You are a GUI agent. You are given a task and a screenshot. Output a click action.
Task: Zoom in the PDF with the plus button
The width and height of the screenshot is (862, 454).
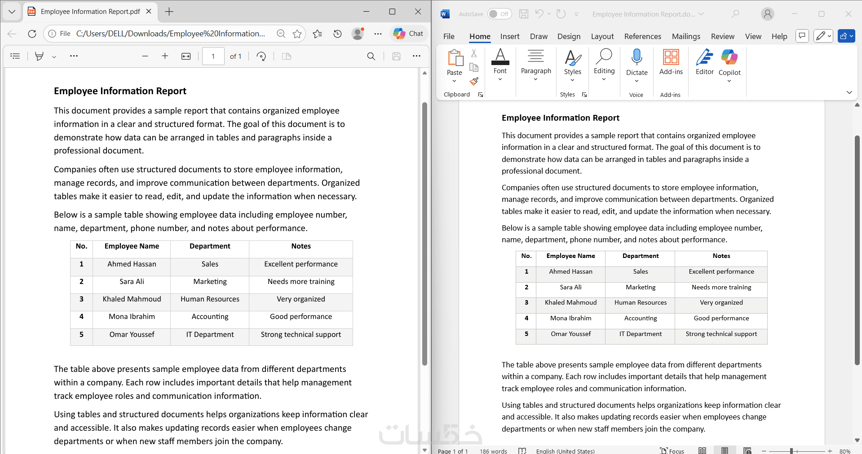165,56
